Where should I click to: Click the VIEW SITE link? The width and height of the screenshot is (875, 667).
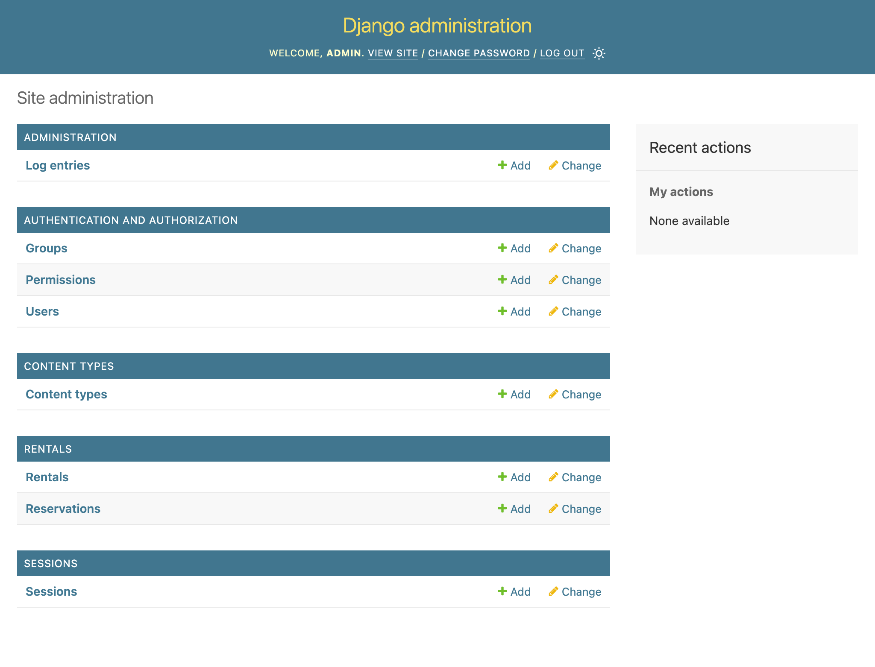(393, 53)
